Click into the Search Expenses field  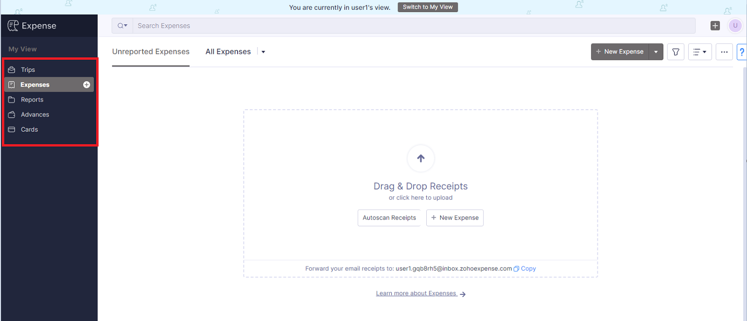click(x=414, y=26)
